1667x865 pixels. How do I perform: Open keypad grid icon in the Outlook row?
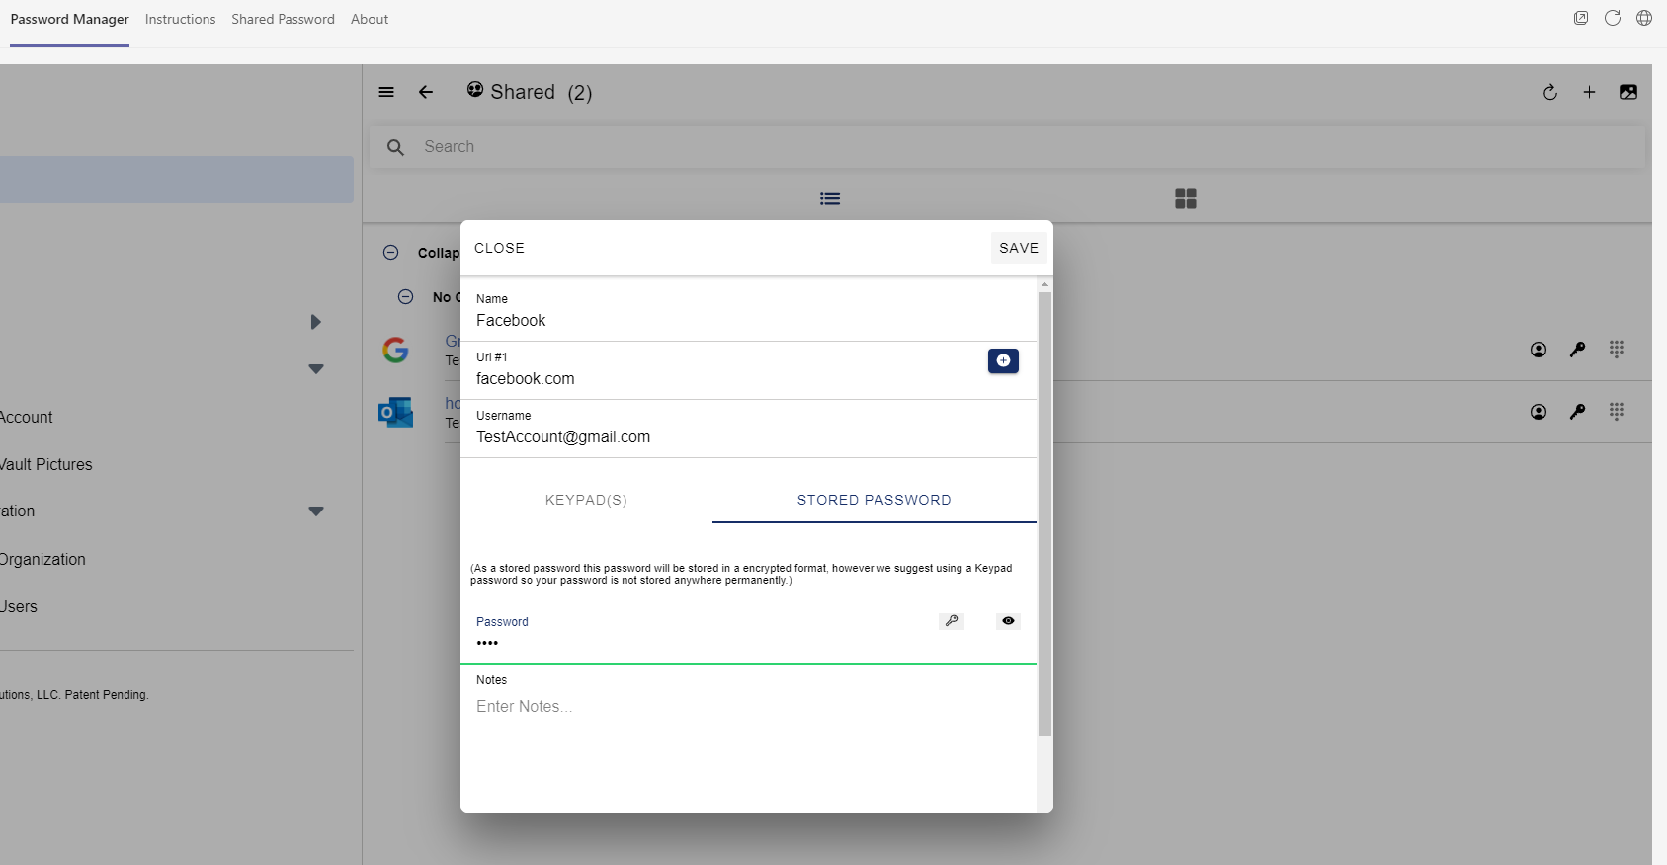pos(1617,411)
